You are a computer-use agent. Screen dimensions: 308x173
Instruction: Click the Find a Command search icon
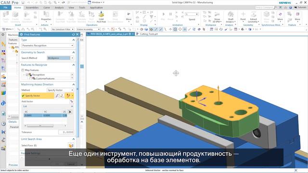275,8
